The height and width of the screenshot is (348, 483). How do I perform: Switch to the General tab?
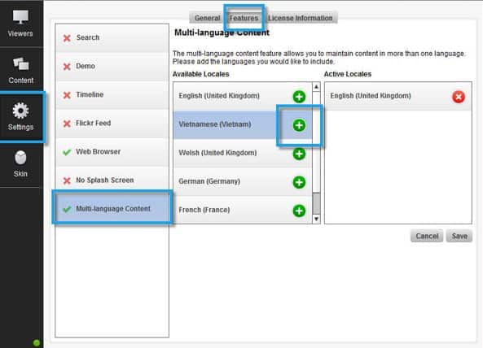pos(207,18)
